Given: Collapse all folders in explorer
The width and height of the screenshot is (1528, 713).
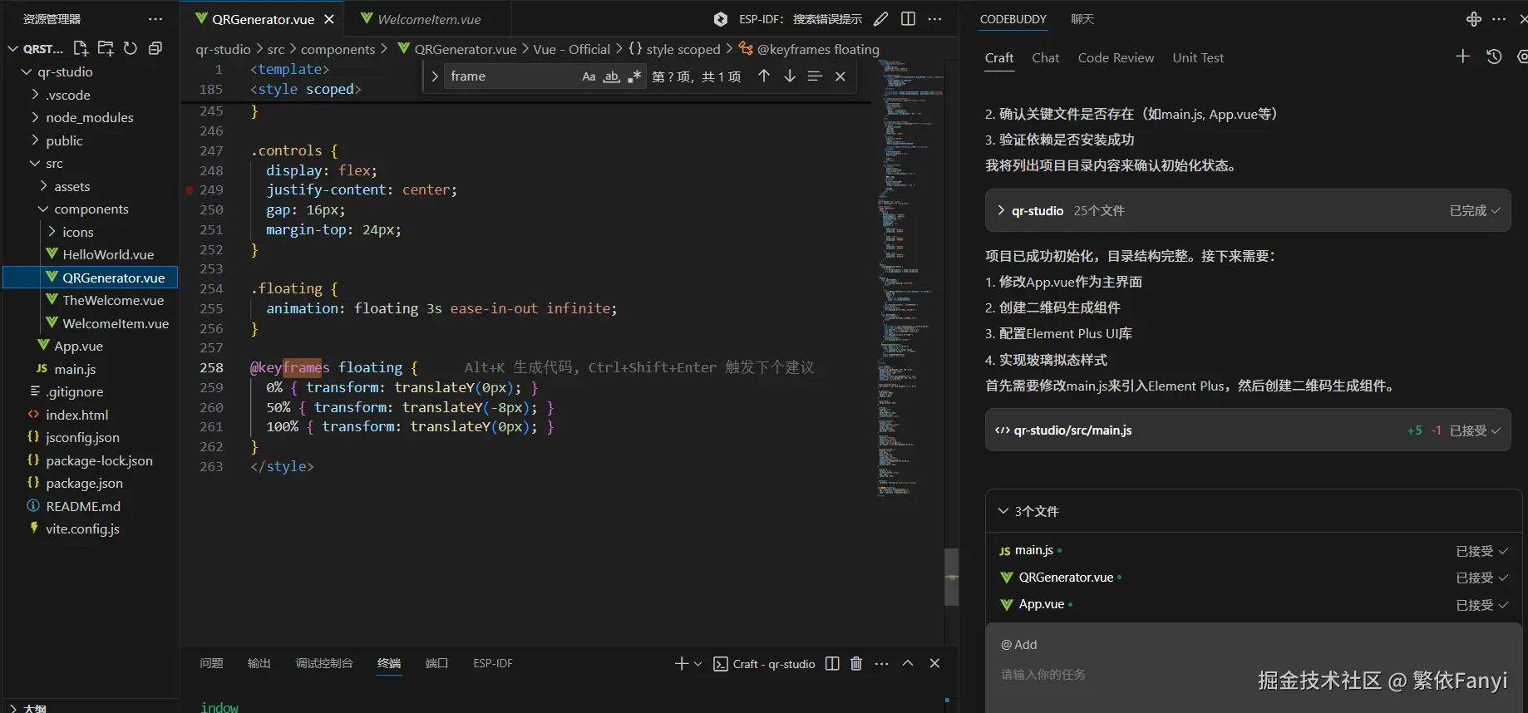Looking at the screenshot, I should click(x=155, y=48).
